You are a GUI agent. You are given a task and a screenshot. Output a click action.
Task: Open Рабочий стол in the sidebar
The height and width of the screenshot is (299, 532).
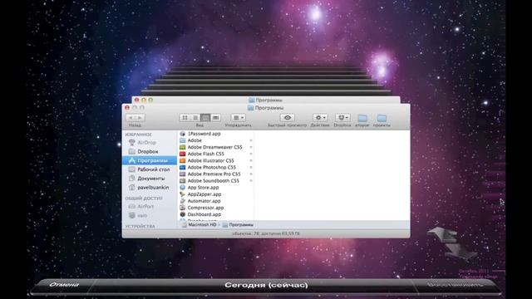coord(150,169)
